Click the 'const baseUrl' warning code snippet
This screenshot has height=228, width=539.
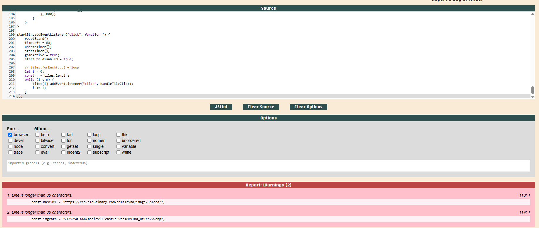click(x=98, y=202)
